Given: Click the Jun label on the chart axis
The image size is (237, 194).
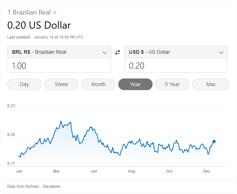Looking at the screenshot, I should pos(94,171).
